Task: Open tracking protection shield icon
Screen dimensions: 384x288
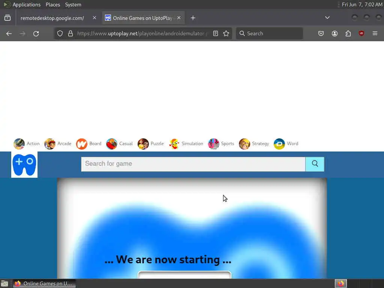Action: (60, 33)
